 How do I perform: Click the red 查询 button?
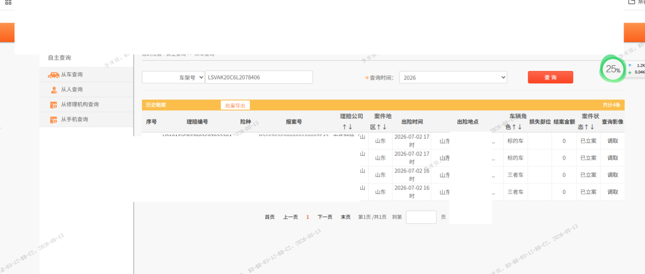coord(550,77)
